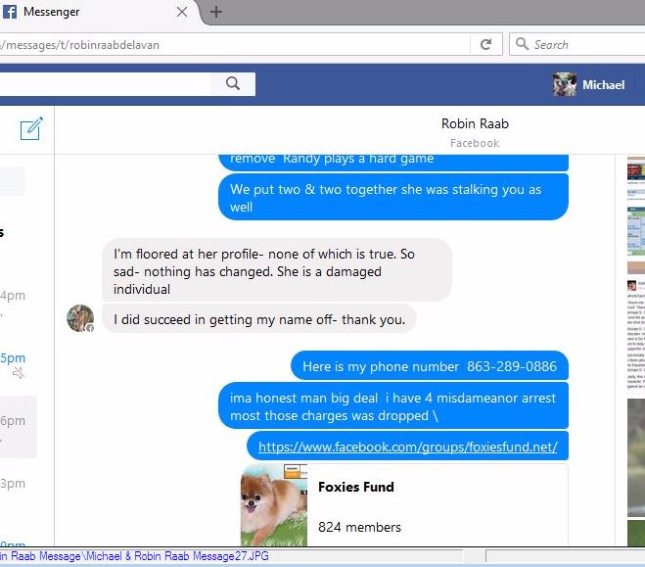645x567 pixels.
Task: Click the browser search magnifier icon
Action: [522, 44]
